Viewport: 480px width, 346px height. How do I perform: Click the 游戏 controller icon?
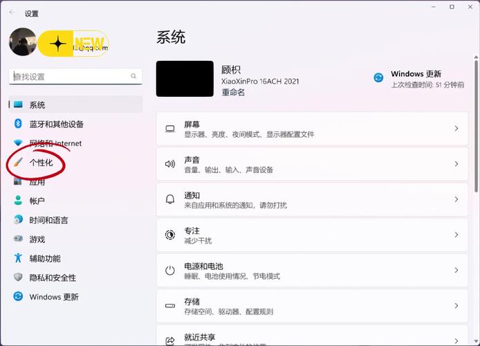click(x=18, y=239)
